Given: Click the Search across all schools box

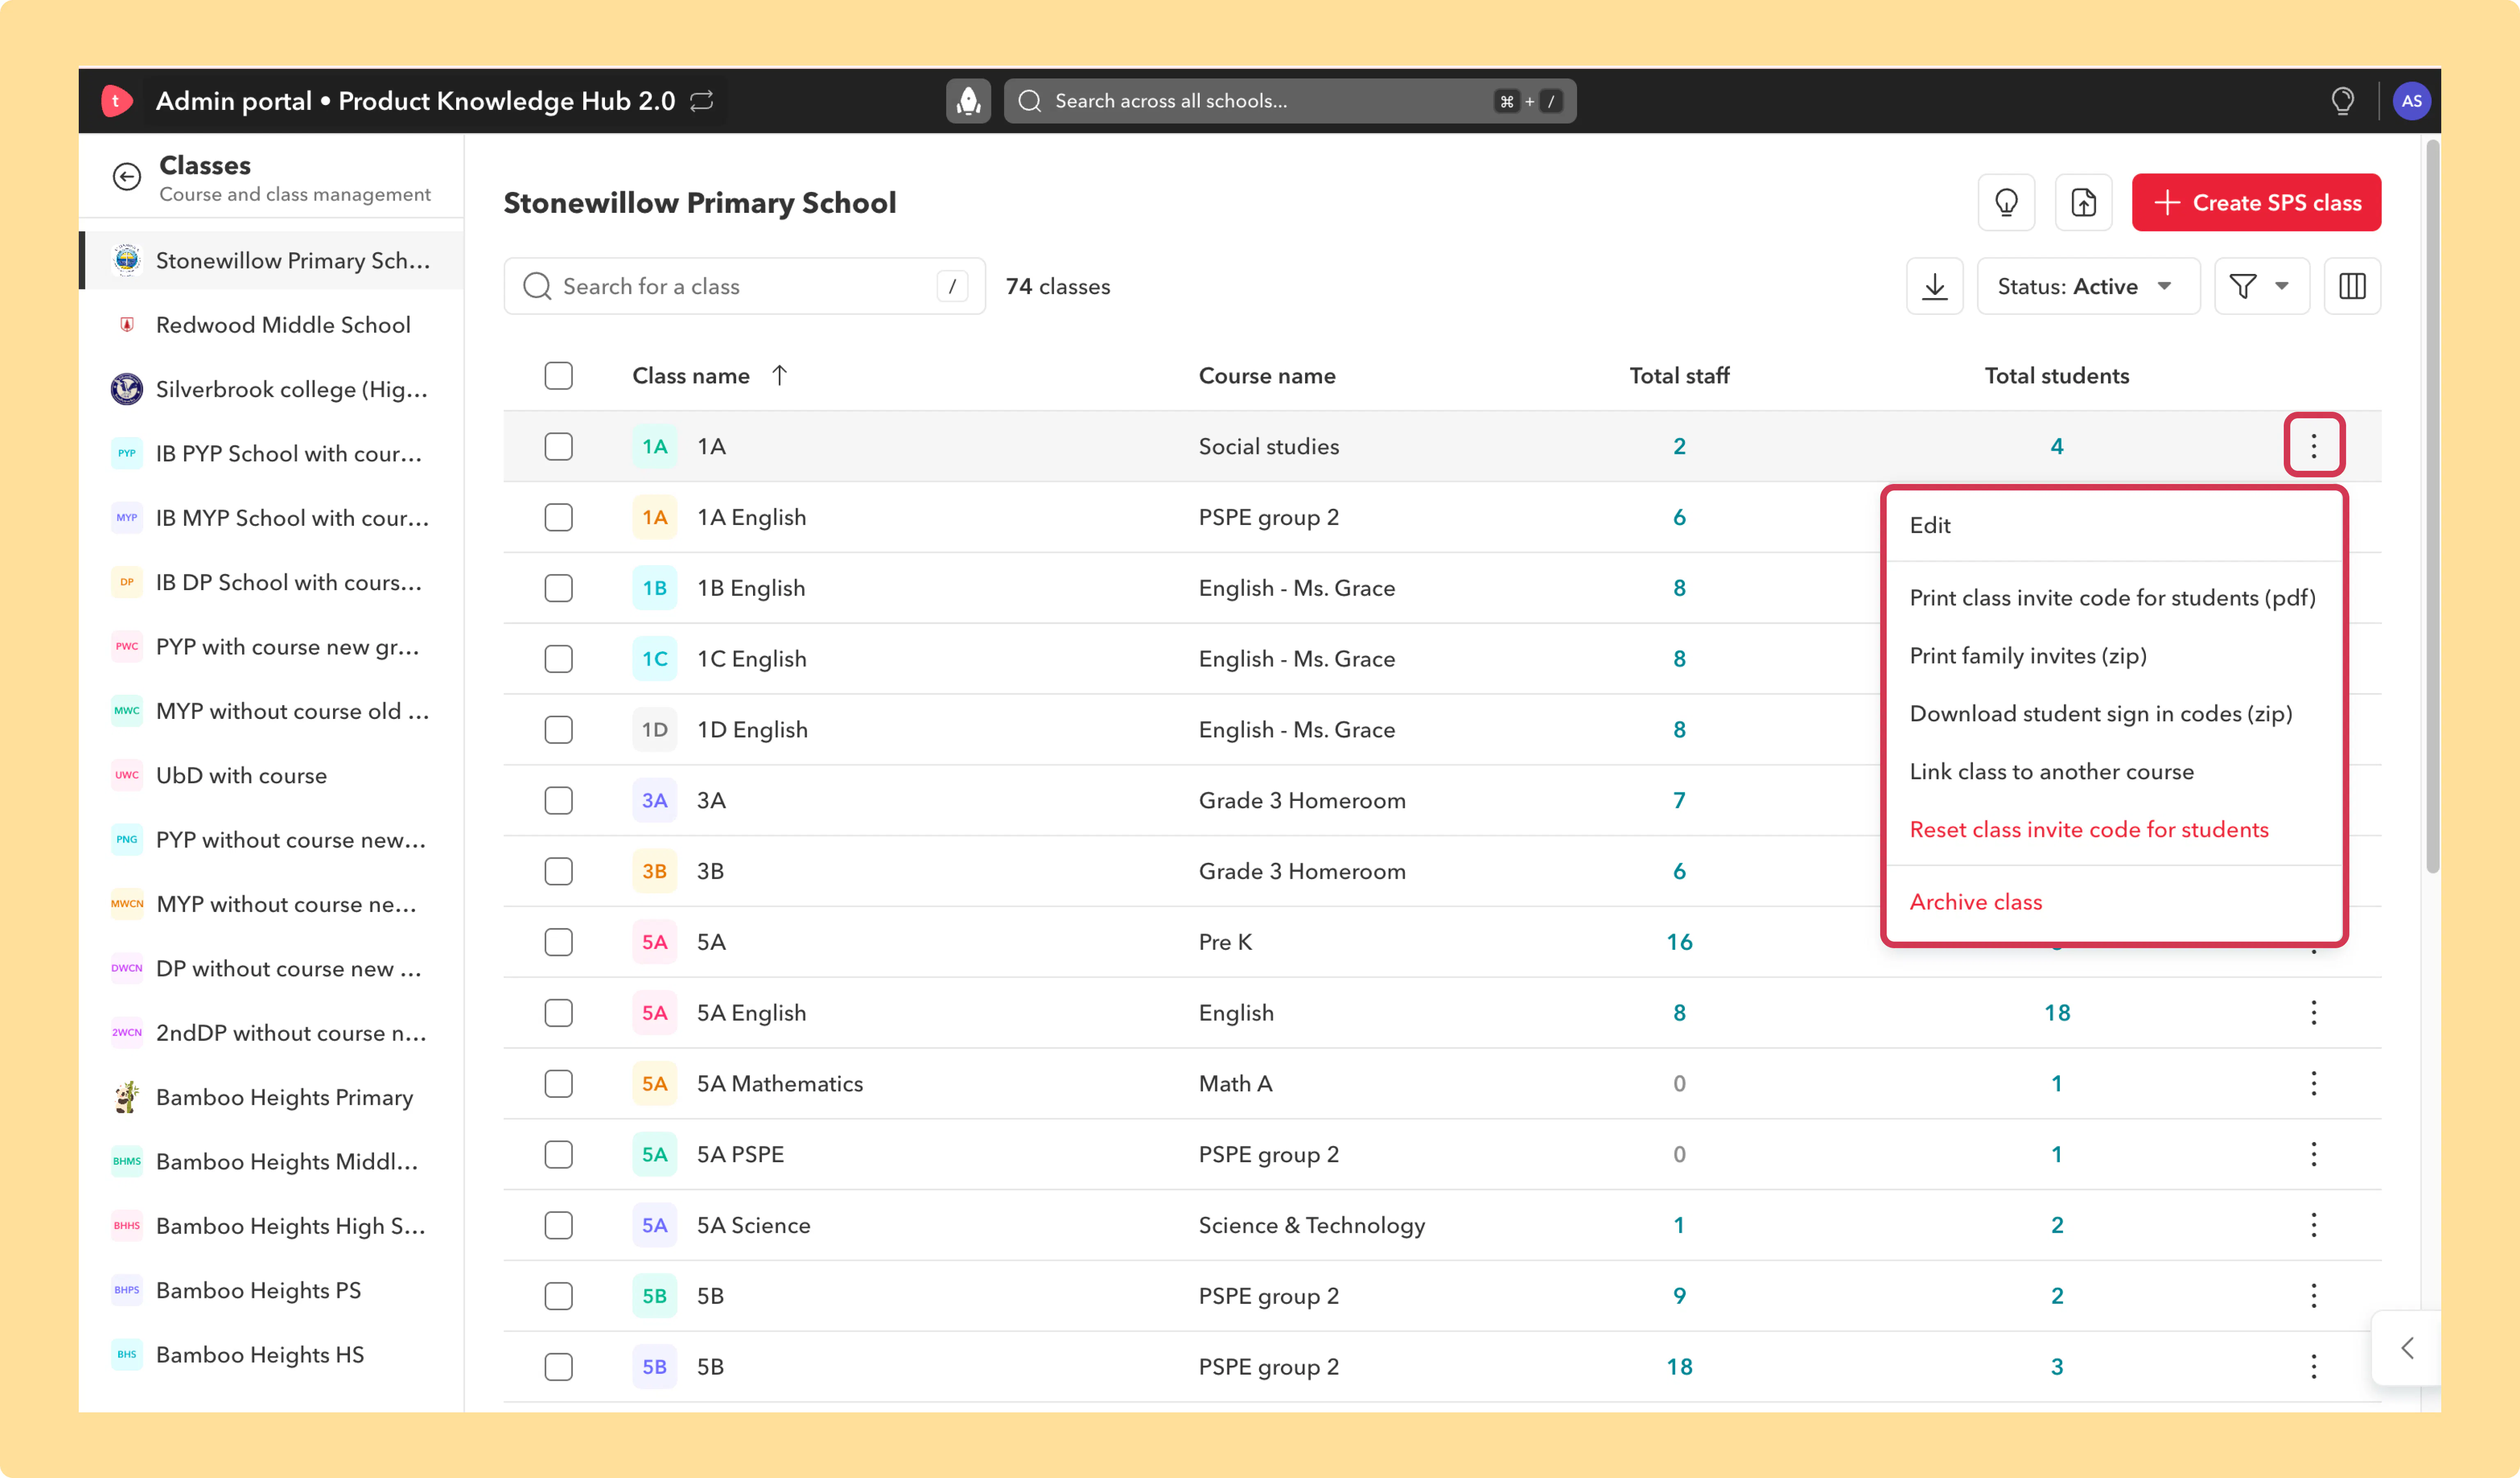Looking at the screenshot, I should pos(1289,101).
